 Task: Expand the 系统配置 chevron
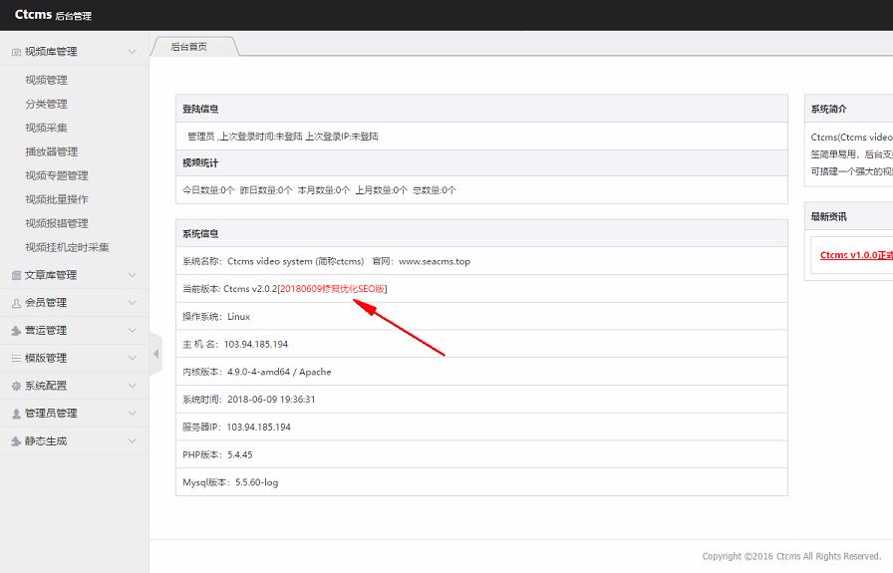coord(133,386)
